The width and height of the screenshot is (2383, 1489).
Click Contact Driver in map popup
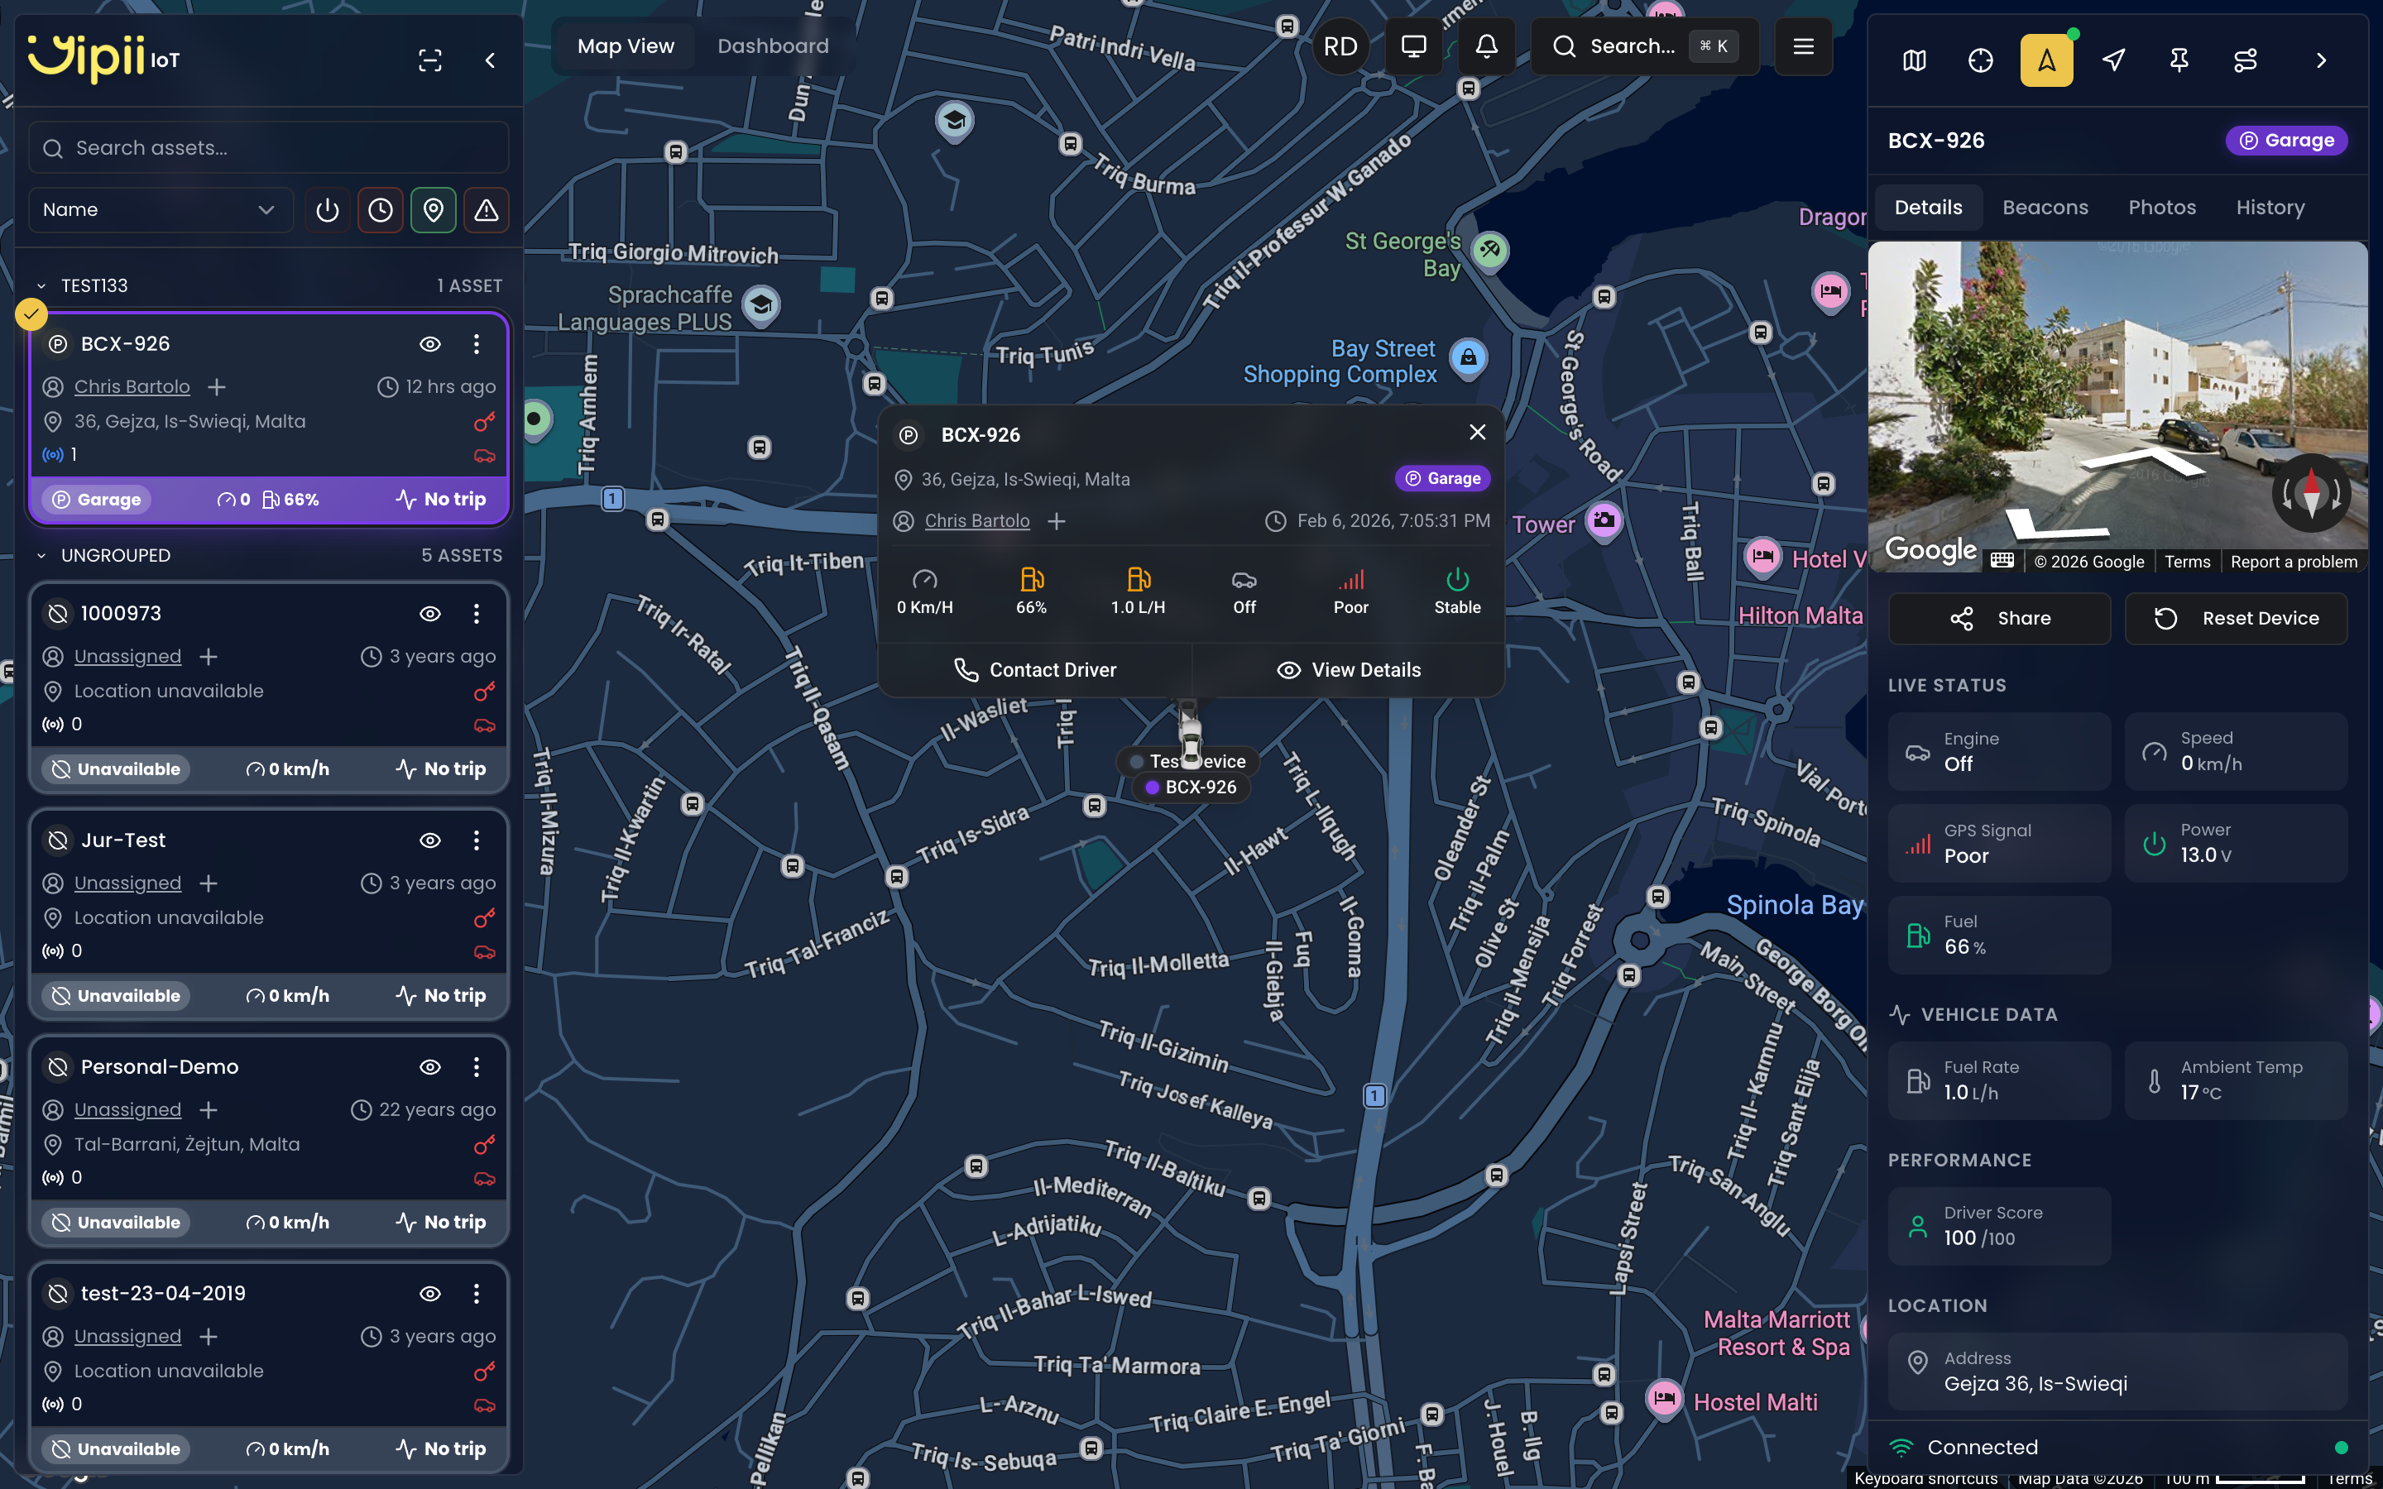(1035, 671)
